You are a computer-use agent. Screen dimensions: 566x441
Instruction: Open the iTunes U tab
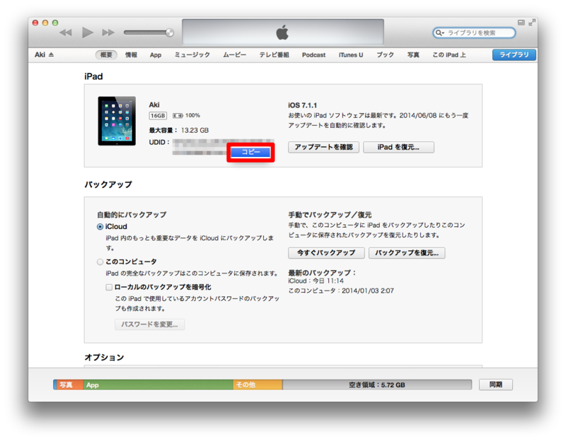351,55
